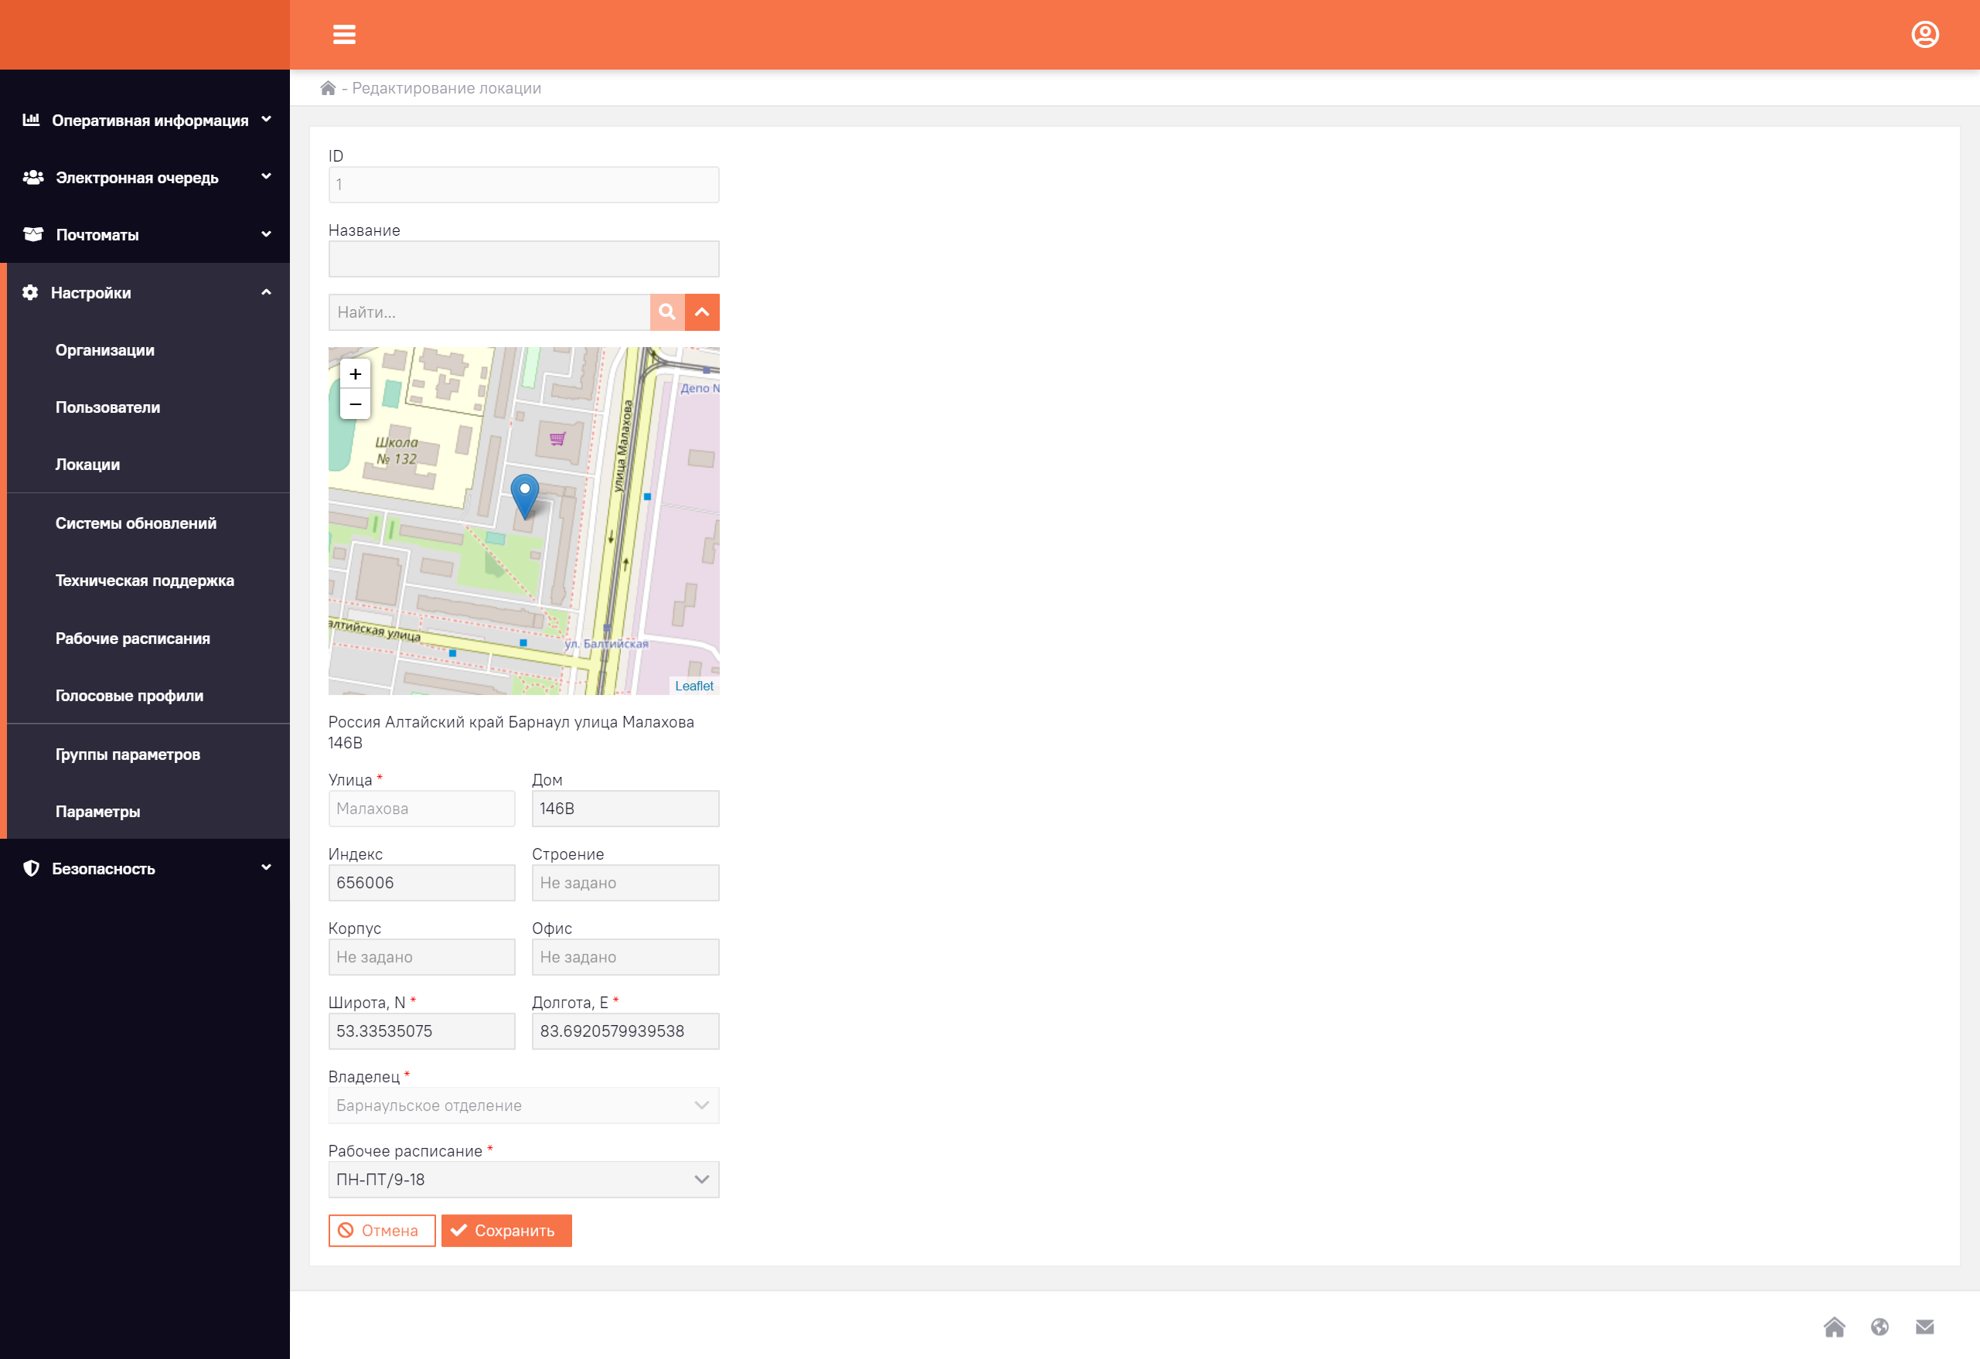Click the bar-chart icon beside Оперативная информация
The image size is (1980, 1359).
(31, 119)
